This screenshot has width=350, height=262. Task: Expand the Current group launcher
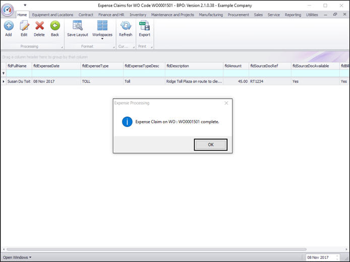(134, 47)
